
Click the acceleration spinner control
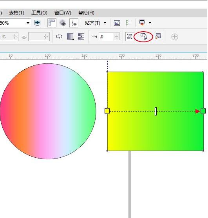pos(116,37)
